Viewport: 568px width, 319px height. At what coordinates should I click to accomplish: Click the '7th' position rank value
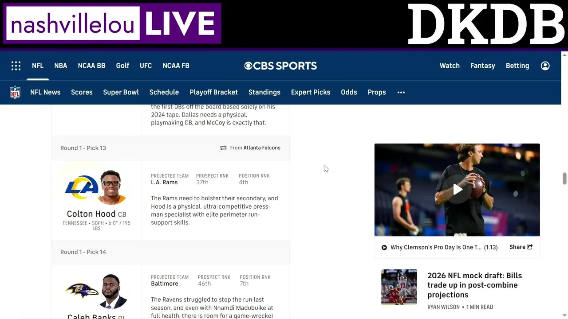pos(244,284)
